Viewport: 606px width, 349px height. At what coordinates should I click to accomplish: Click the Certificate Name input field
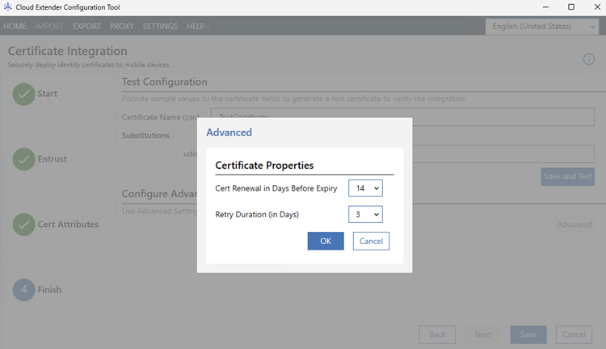point(402,117)
